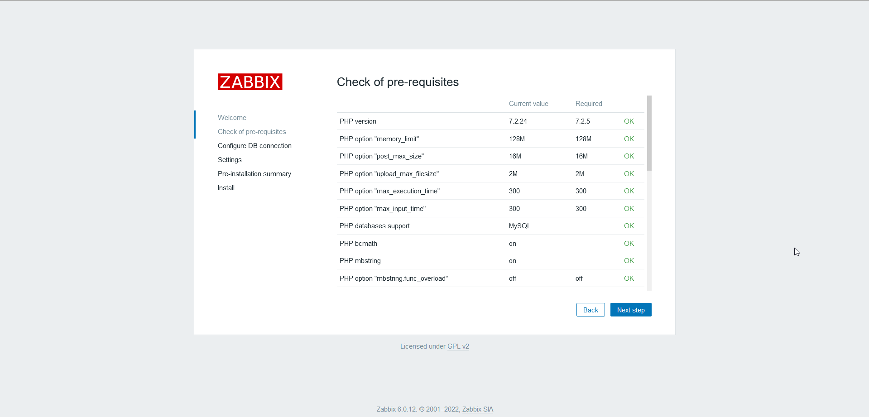Select Settings step in sidebar

[230, 160]
